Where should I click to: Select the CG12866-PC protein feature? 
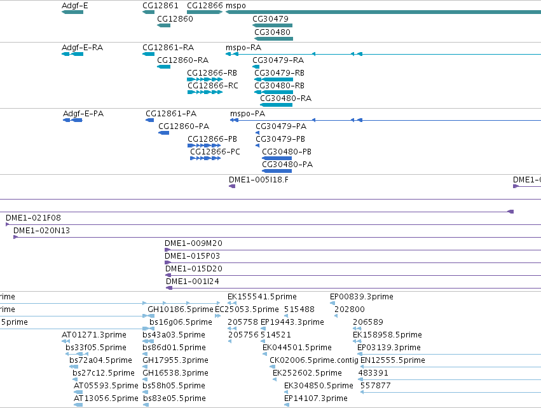click(x=205, y=158)
